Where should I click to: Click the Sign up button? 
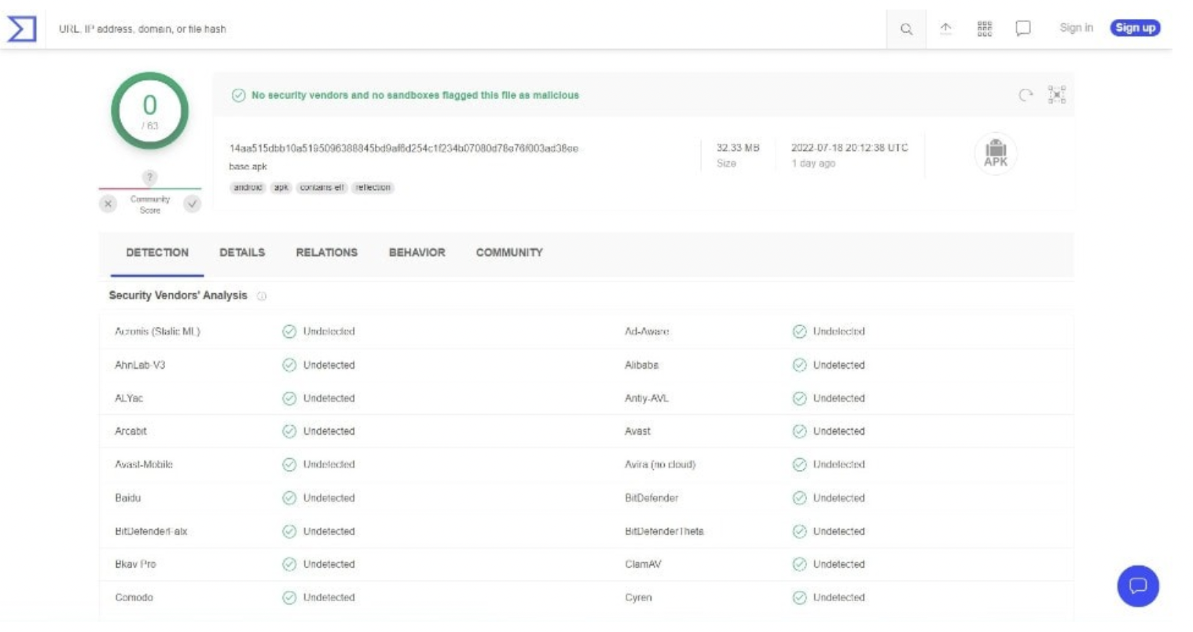tap(1135, 28)
